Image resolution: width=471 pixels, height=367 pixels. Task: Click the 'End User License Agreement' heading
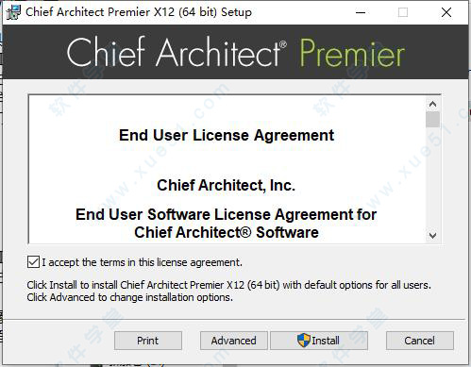227,136
